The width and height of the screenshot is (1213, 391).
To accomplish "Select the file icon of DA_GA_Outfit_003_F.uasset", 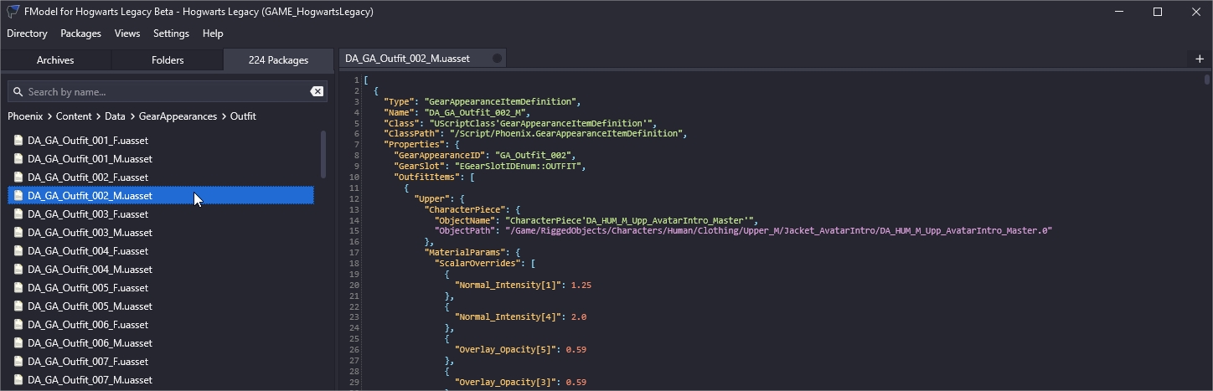I will coord(18,214).
